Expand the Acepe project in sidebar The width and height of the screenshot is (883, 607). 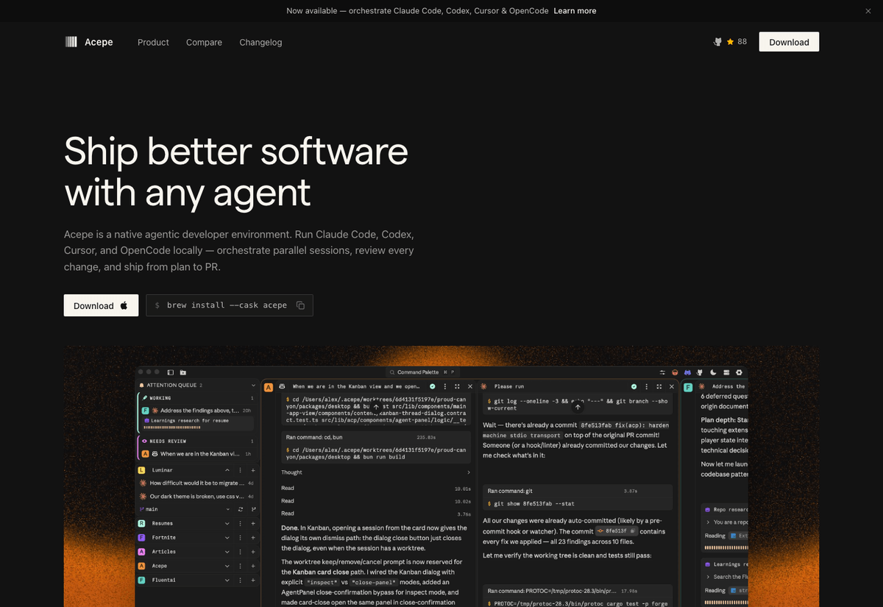coord(227,566)
